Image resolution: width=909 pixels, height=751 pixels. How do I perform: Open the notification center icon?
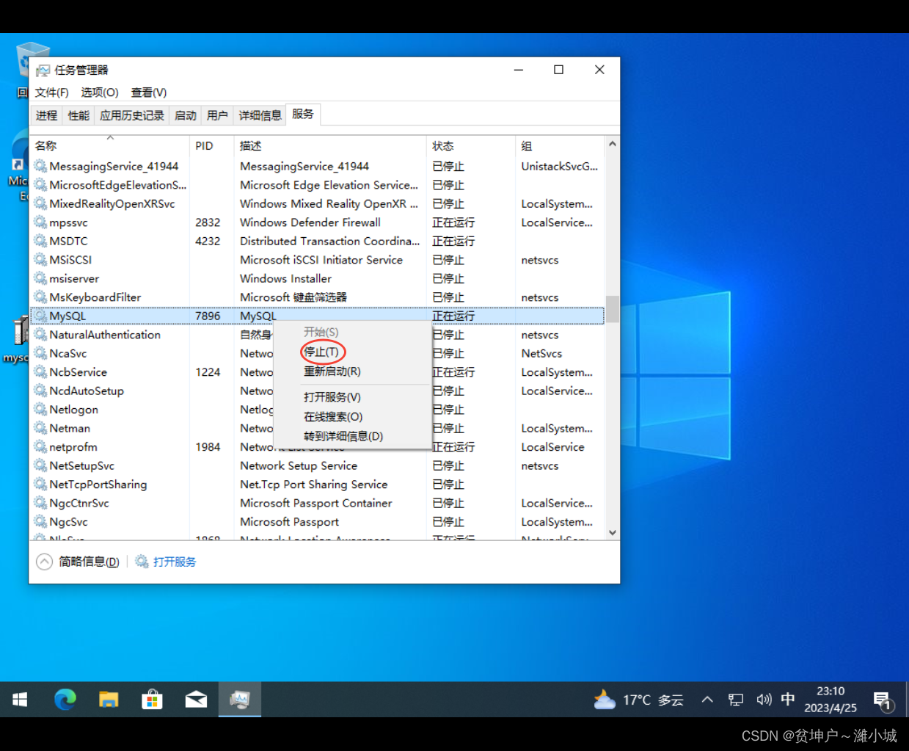[883, 701]
